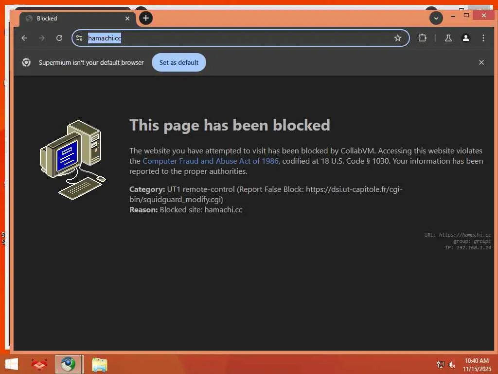Open the red taskbar app icon

pyautogui.click(x=39, y=364)
